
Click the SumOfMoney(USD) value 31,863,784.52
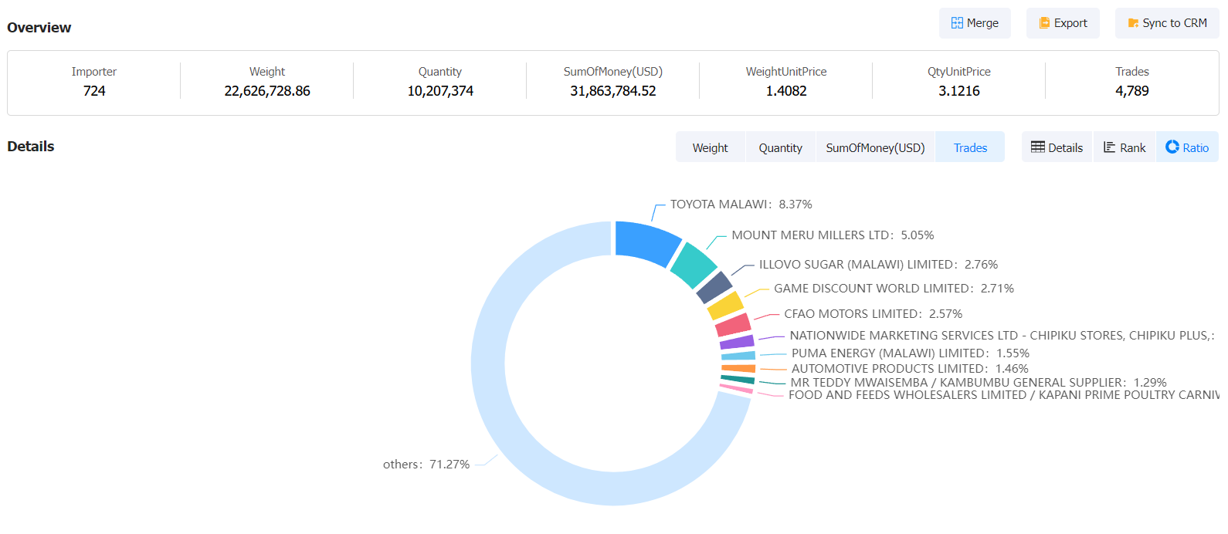613,91
